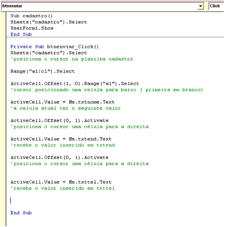Open the Click procedure combo box
The image size is (225, 227).
point(216,6)
